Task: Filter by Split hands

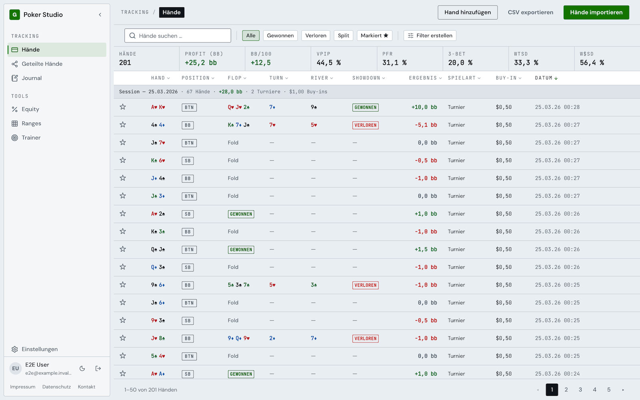Action: [344, 36]
